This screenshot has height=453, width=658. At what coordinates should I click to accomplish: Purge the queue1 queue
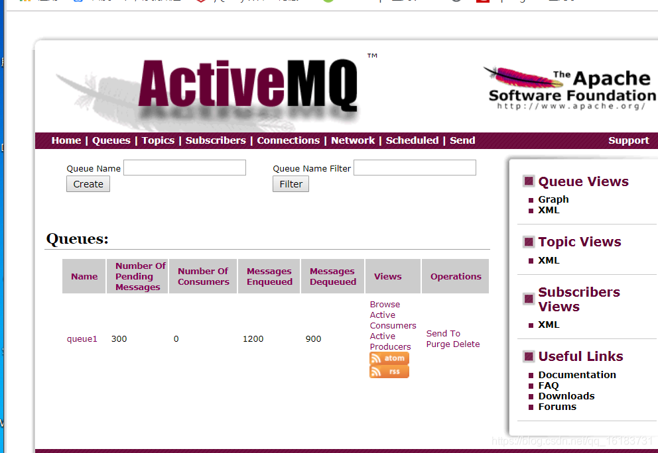(438, 344)
